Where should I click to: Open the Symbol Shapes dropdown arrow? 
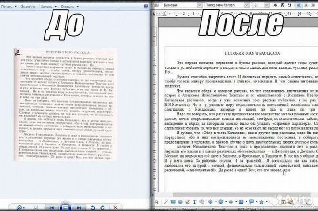pyautogui.click(x=226, y=202)
